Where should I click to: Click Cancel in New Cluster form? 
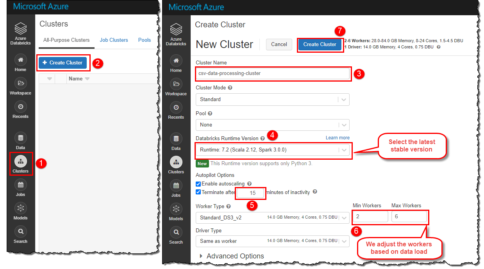tap(279, 45)
